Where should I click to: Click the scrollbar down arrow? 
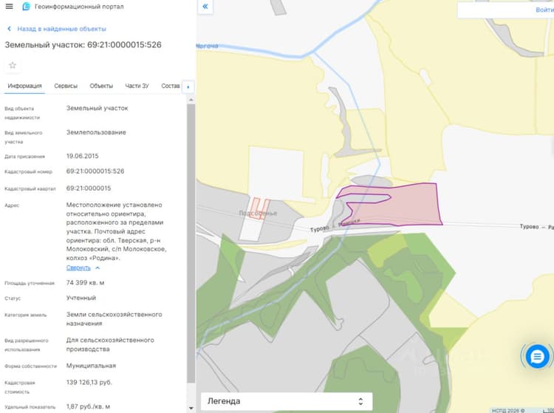(x=191, y=409)
